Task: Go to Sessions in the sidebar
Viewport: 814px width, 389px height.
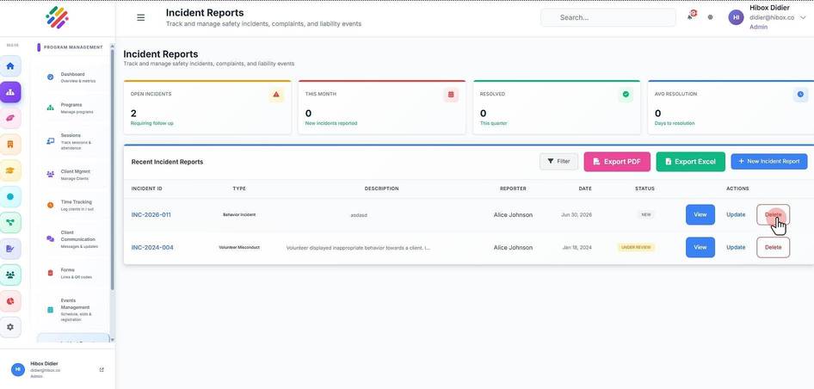Action: pyautogui.click(x=72, y=141)
